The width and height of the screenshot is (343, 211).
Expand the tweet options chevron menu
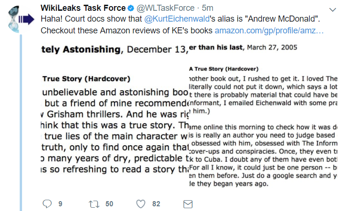coord(333,10)
